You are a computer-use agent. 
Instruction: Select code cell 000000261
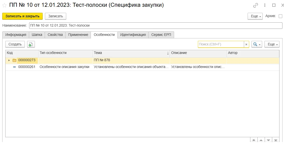click(27, 67)
